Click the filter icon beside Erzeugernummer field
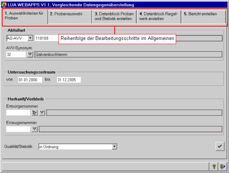Viewport: 229px width, 173px height. (x=35, y=129)
